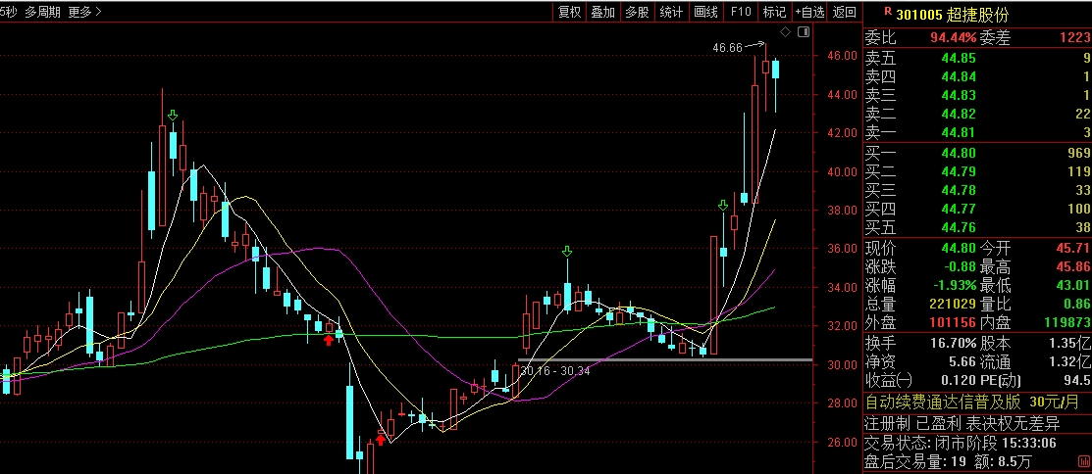Click the 委比 94.44% value
1092x474 pixels.
(953, 39)
